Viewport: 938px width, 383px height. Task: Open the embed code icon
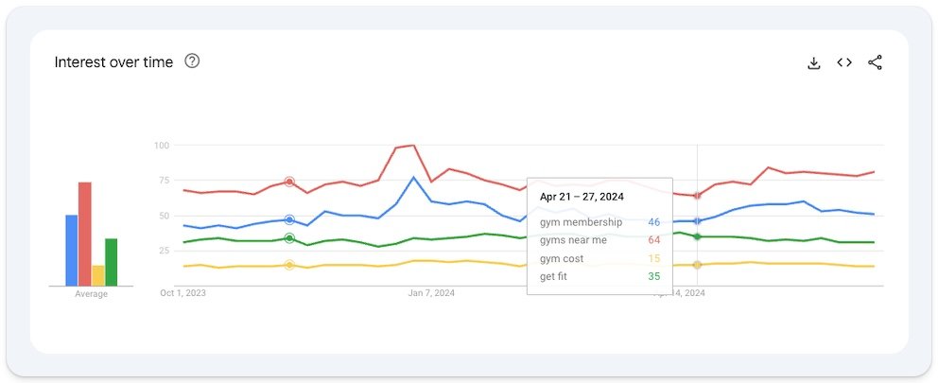844,62
